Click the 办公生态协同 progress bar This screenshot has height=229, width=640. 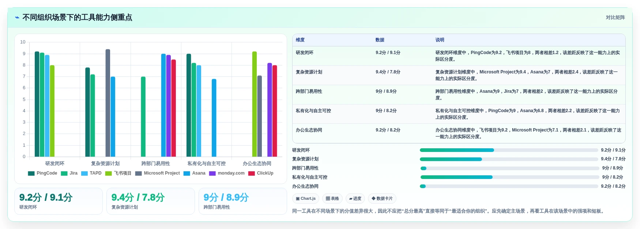[x=509, y=186]
